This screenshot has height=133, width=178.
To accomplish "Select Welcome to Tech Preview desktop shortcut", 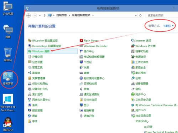I will pyautogui.click(x=8, y=103).
